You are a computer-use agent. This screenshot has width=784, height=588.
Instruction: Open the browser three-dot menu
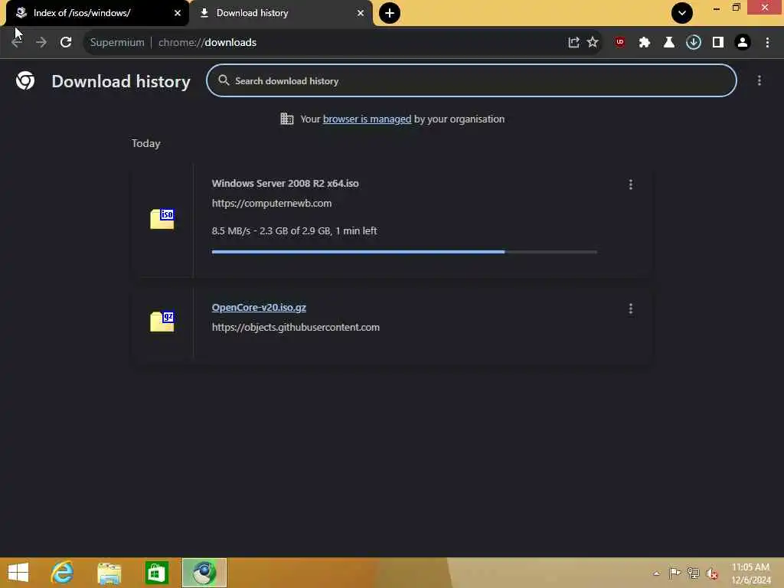click(x=767, y=43)
